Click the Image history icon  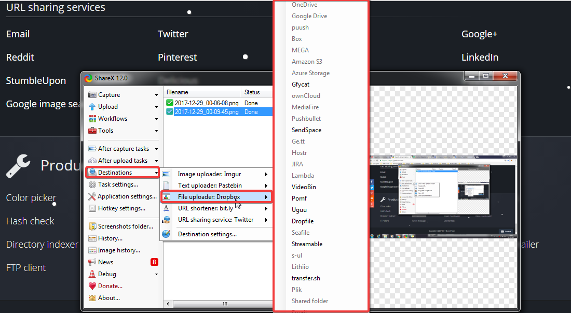[92, 250]
